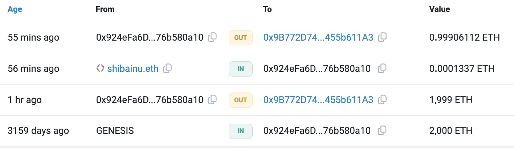
Task: Open 0x9B772D74 recipient in 1 hr row
Action: click(x=318, y=99)
